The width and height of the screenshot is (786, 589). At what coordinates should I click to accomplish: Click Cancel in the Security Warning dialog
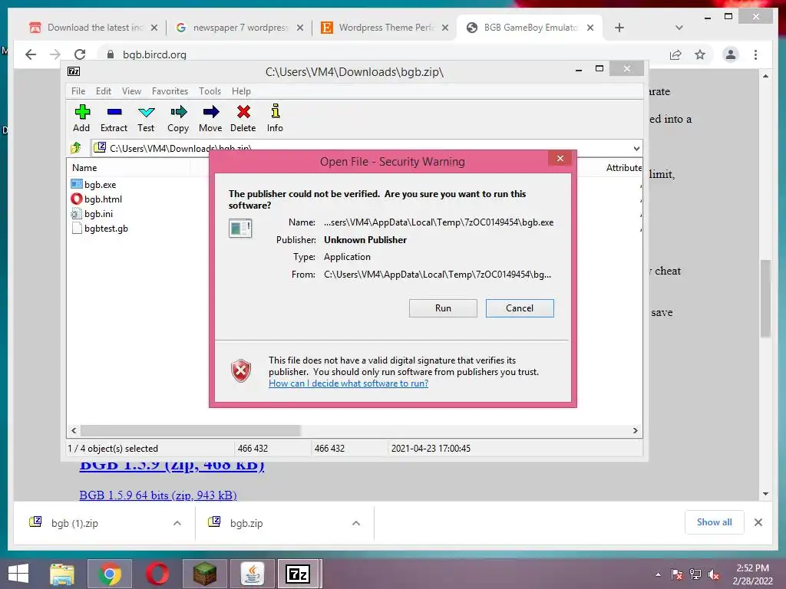pyautogui.click(x=520, y=308)
